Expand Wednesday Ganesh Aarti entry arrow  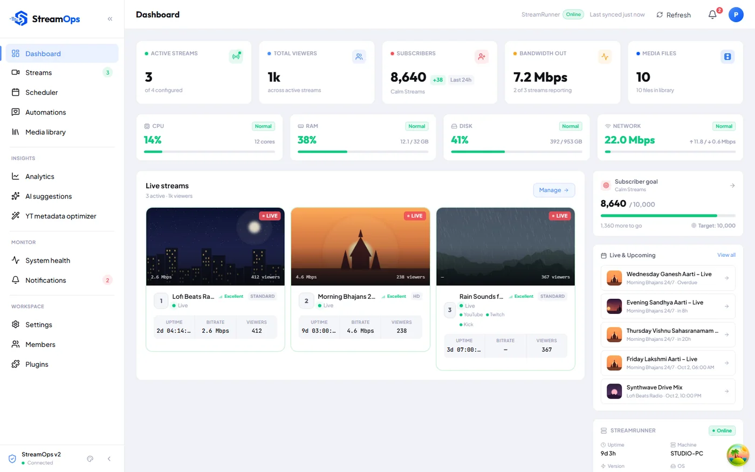click(726, 278)
